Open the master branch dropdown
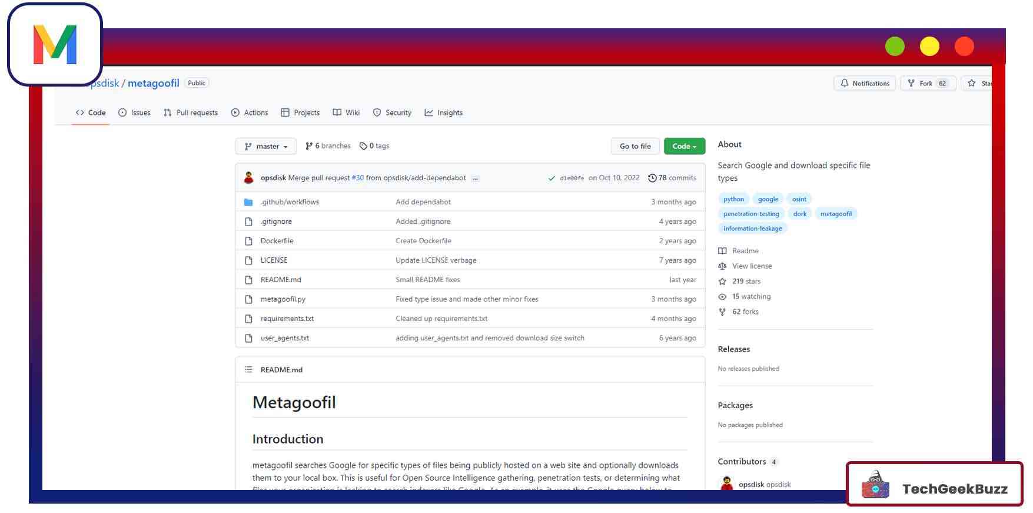Image resolution: width=1033 pixels, height=513 pixels. point(266,147)
